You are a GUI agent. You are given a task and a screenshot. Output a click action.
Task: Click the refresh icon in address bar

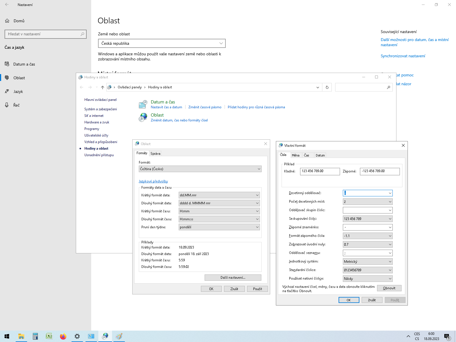coord(327,87)
